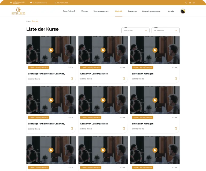This screenshot has width=206, height=171.
Task: Click the tag badge on second-row Emotionen managen card
Action: (142, 117)
